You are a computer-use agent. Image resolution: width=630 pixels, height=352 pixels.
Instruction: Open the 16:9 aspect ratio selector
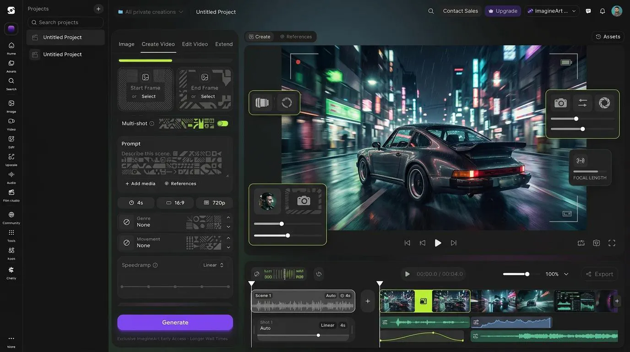point(175,203)
